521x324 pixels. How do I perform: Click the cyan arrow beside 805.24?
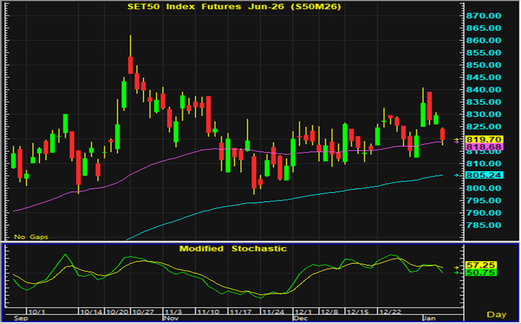click(x=456, y=175)
